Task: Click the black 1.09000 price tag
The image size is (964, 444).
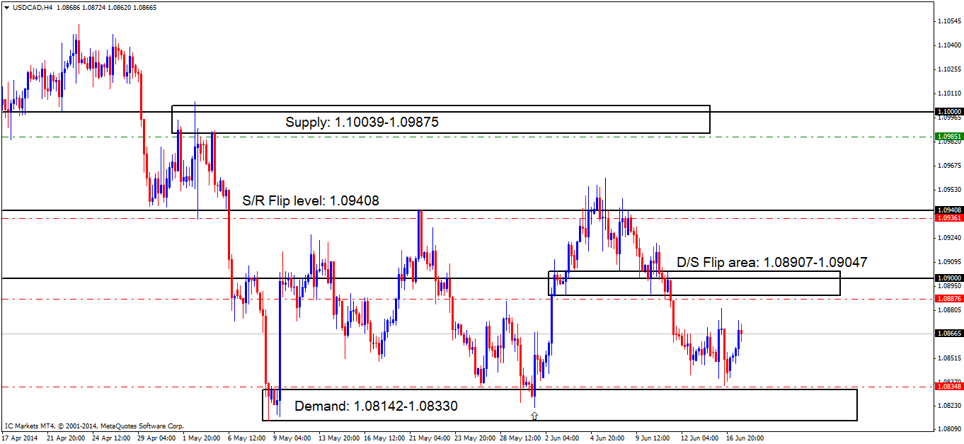Action: (948, 278)
